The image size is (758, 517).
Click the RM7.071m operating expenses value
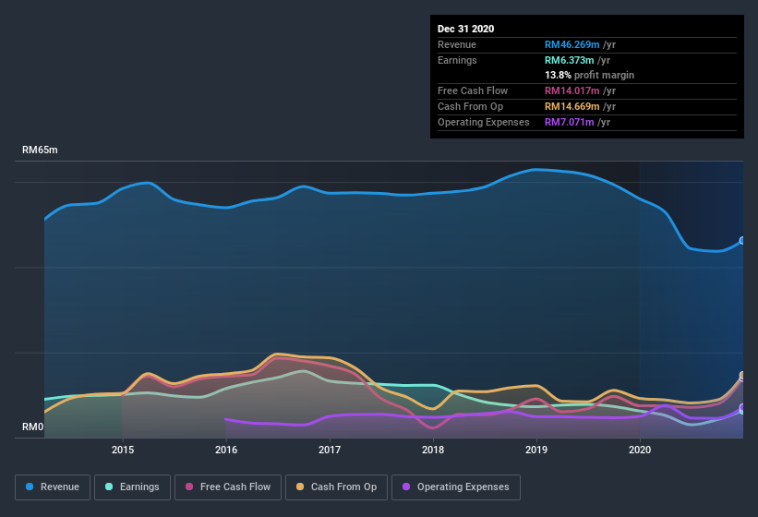click(569, 122)
